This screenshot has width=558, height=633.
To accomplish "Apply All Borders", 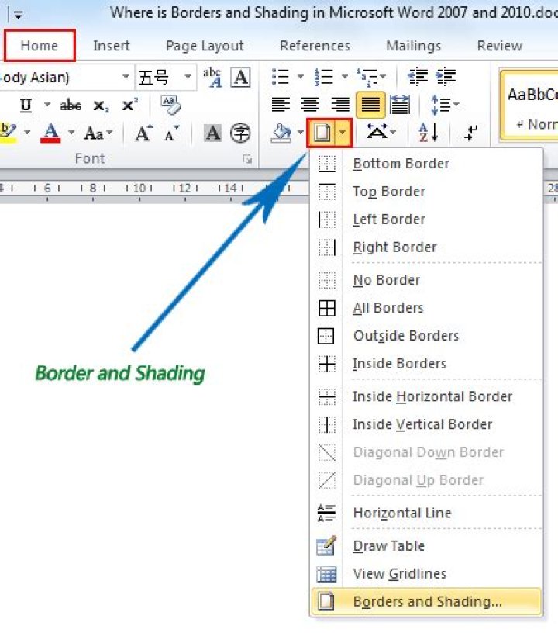I will [426, 308].
